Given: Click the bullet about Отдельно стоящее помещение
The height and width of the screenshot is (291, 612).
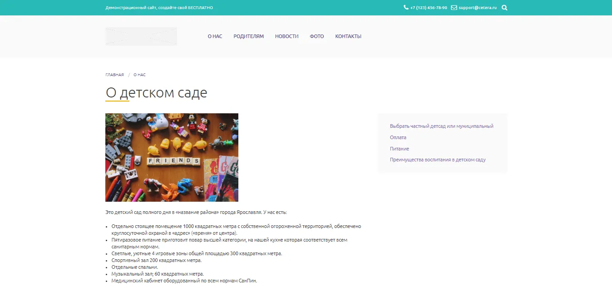Looking at the screenshot, I should tap(236, 229).
